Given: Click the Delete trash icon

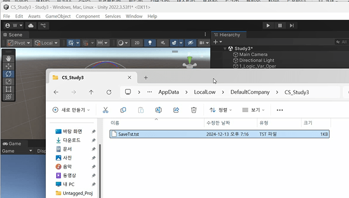Looking at the screenshot, I should tap(194, 110).
